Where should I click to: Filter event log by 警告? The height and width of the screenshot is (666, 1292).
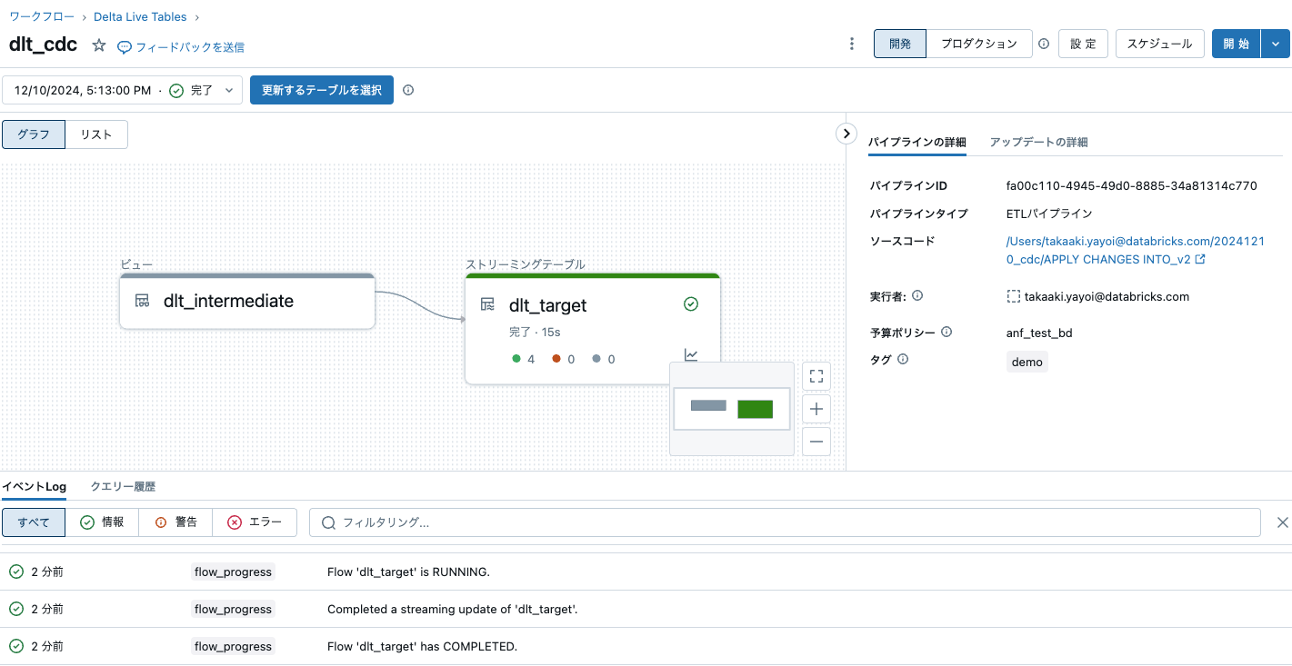tap(175, 522)
